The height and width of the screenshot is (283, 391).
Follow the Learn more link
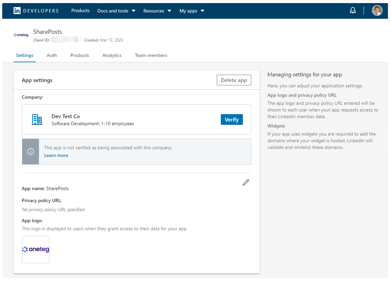56,155
